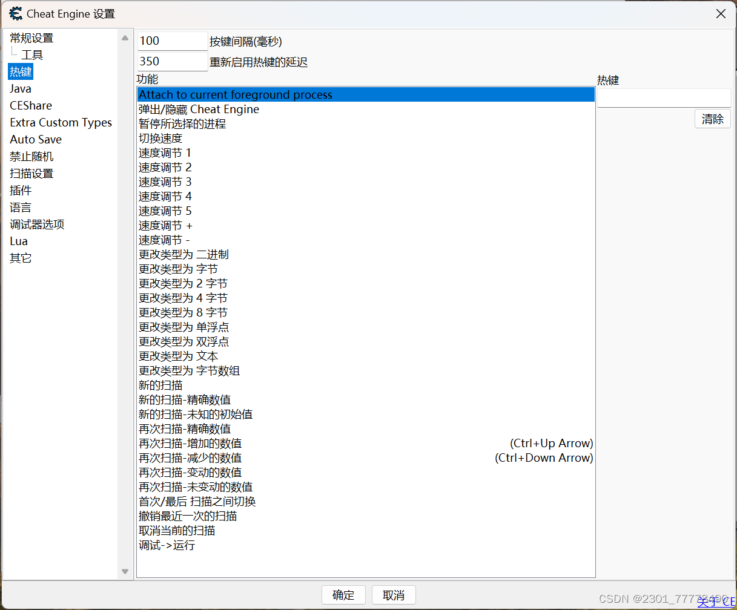Click the 热键 hotkey input box
The image size is (737, 610).
[664, 98]
